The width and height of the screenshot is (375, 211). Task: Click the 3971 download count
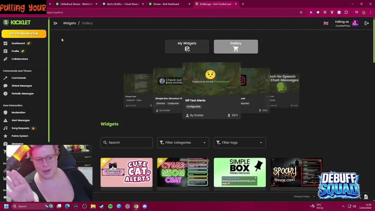(x=232, y=115)
